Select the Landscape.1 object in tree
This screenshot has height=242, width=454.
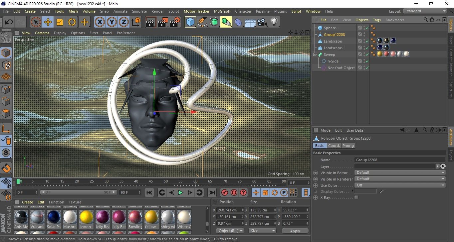(x=335, y=48)
